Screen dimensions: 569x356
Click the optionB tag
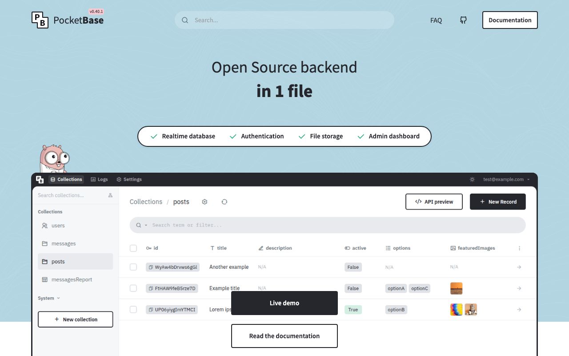[396, 310]
